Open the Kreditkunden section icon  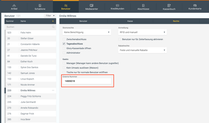pyautogui.click(x=117, y=6)
